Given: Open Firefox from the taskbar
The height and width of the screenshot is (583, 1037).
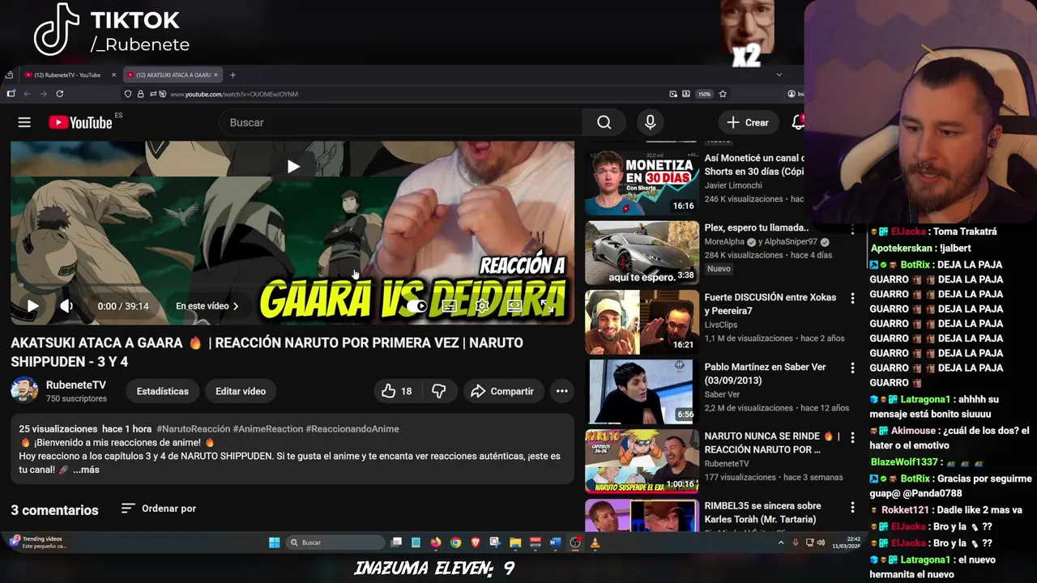Looking at the screenshot, I should pos(436,543).
